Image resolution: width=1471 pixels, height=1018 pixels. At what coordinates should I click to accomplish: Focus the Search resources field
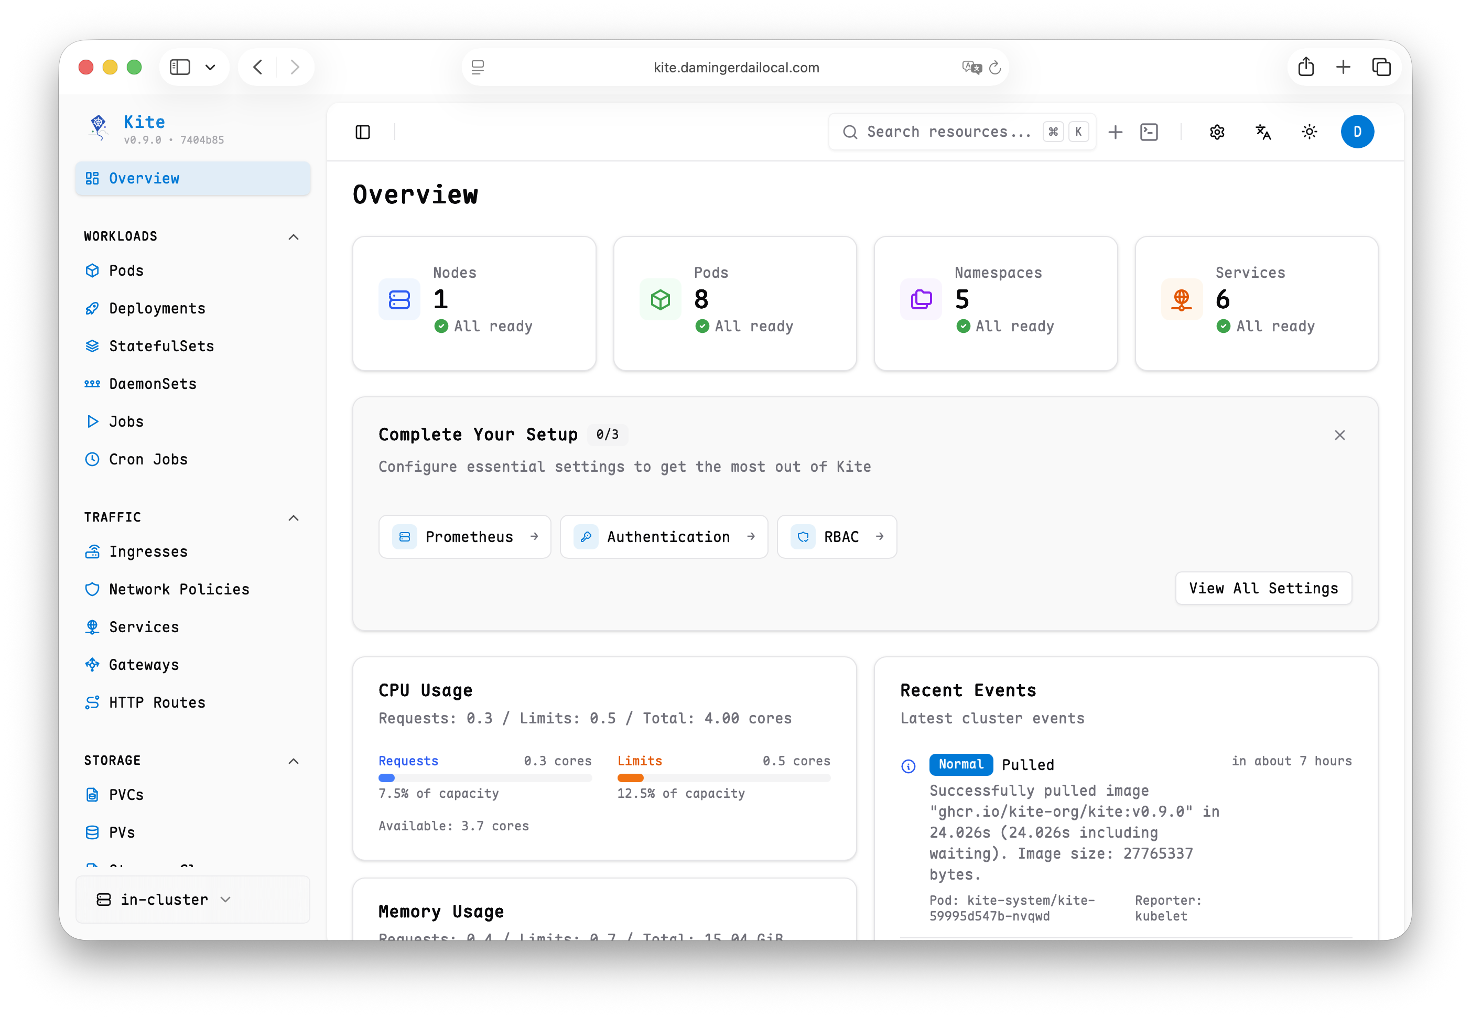(x=948, y=132)
